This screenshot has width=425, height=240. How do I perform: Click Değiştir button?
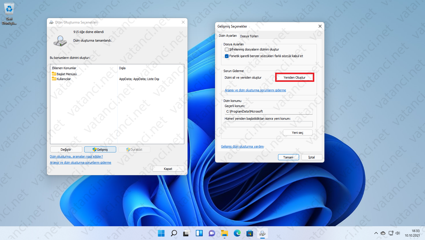[66, 150]
